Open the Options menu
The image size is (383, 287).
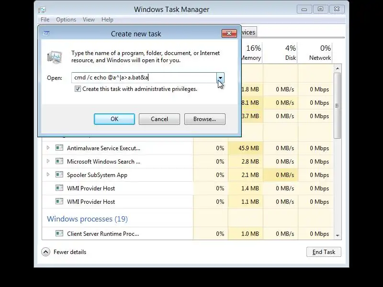pyautogui.click(x=66, y=20)
